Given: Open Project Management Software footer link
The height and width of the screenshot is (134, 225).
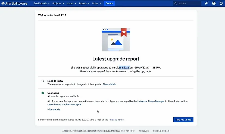Looking at the screenshot, I should [x=89, y=131].
